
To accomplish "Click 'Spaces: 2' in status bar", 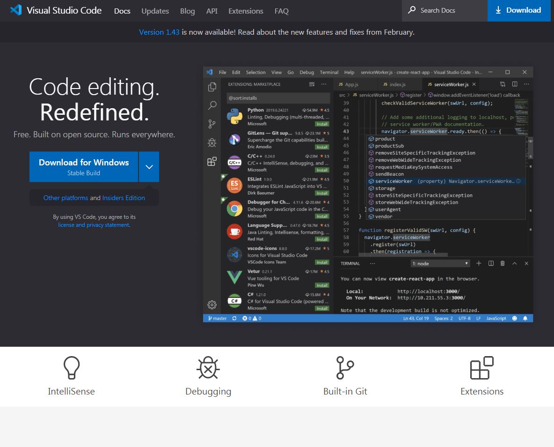I will (444, 318).
